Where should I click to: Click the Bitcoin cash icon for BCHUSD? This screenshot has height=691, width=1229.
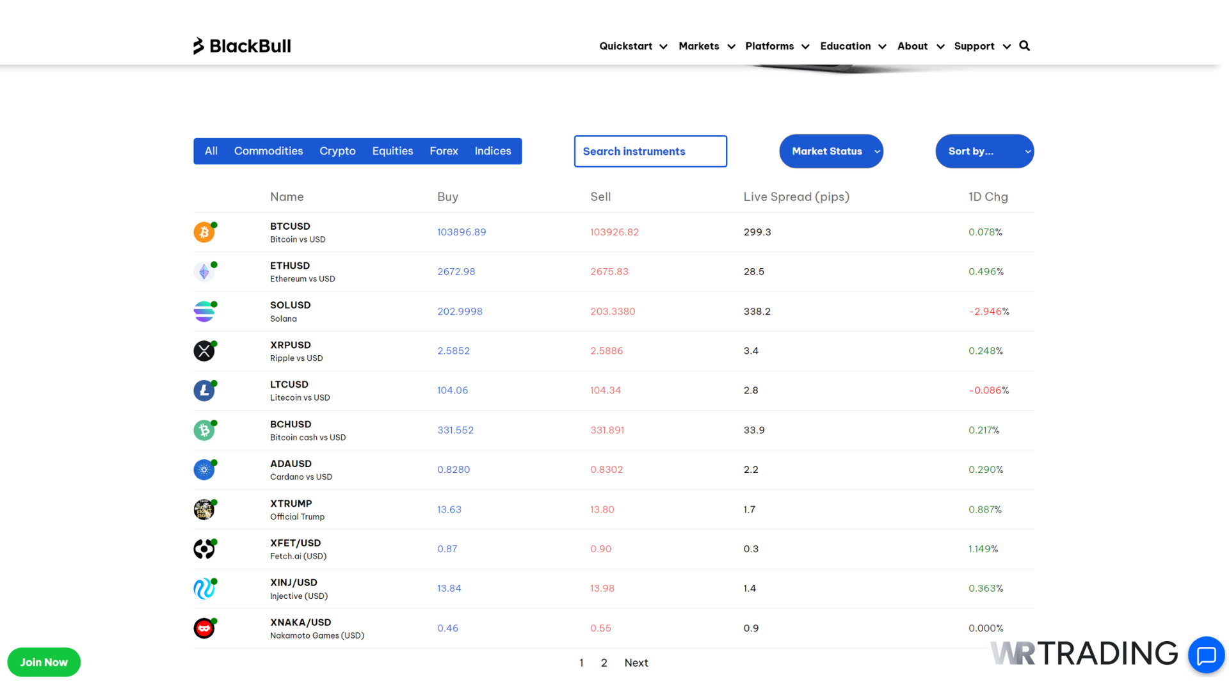pos(204,431)
